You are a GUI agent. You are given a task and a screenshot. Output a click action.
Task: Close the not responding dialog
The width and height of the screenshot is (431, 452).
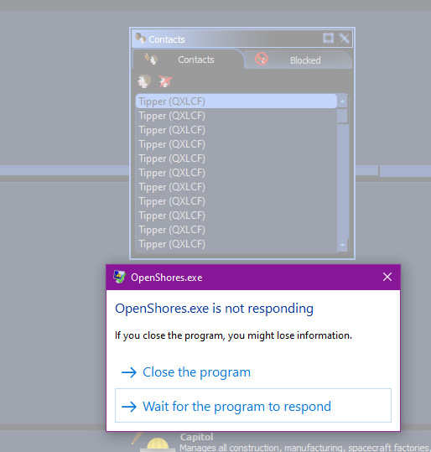387,277
